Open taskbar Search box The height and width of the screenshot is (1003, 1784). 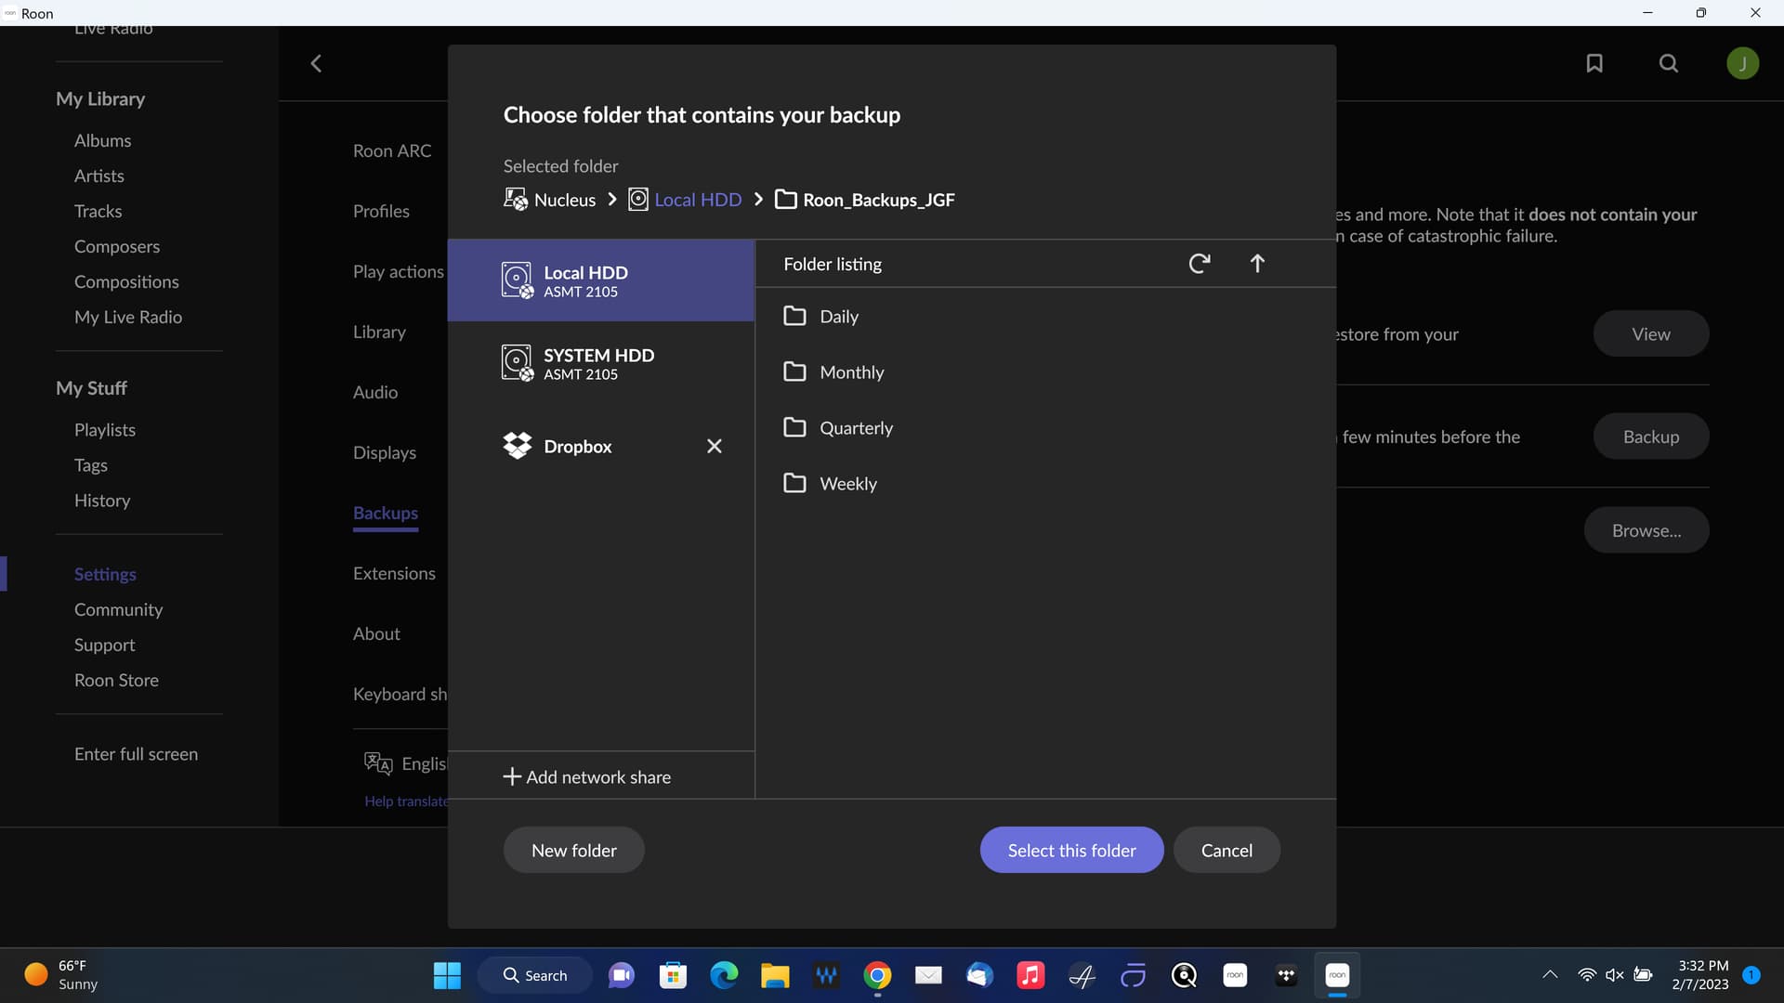pyautogui.click(x=535, y=975)
